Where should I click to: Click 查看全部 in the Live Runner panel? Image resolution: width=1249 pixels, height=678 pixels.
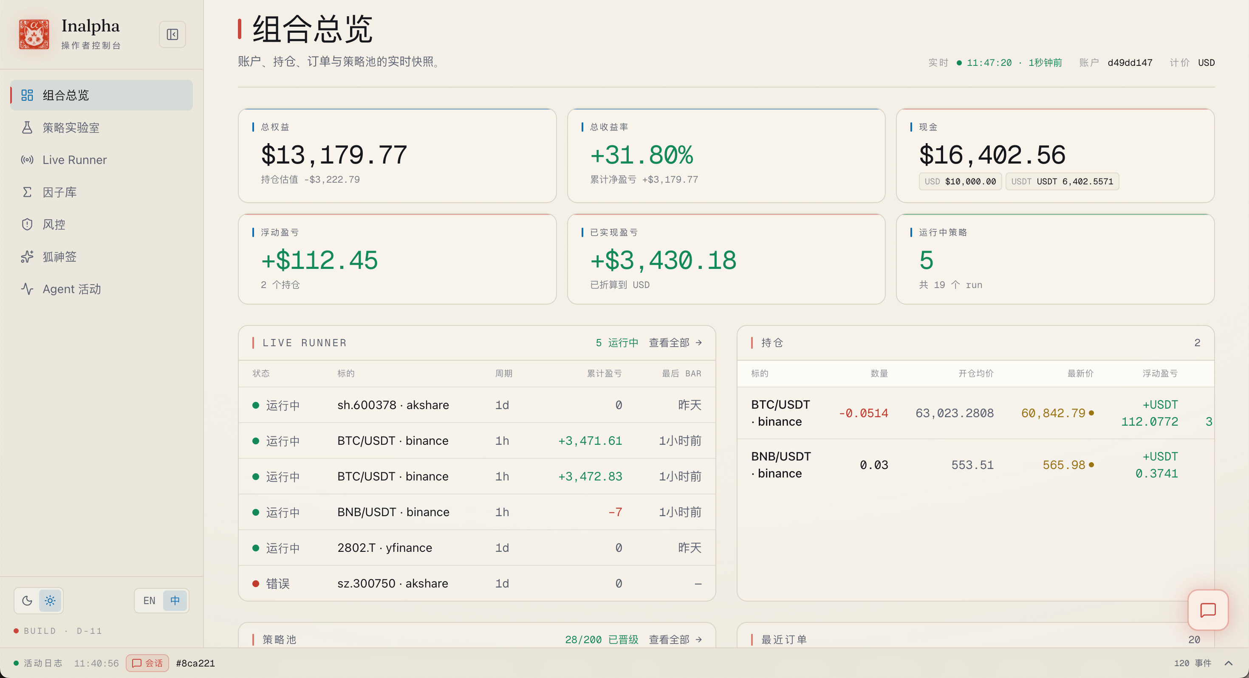[675, 343]
